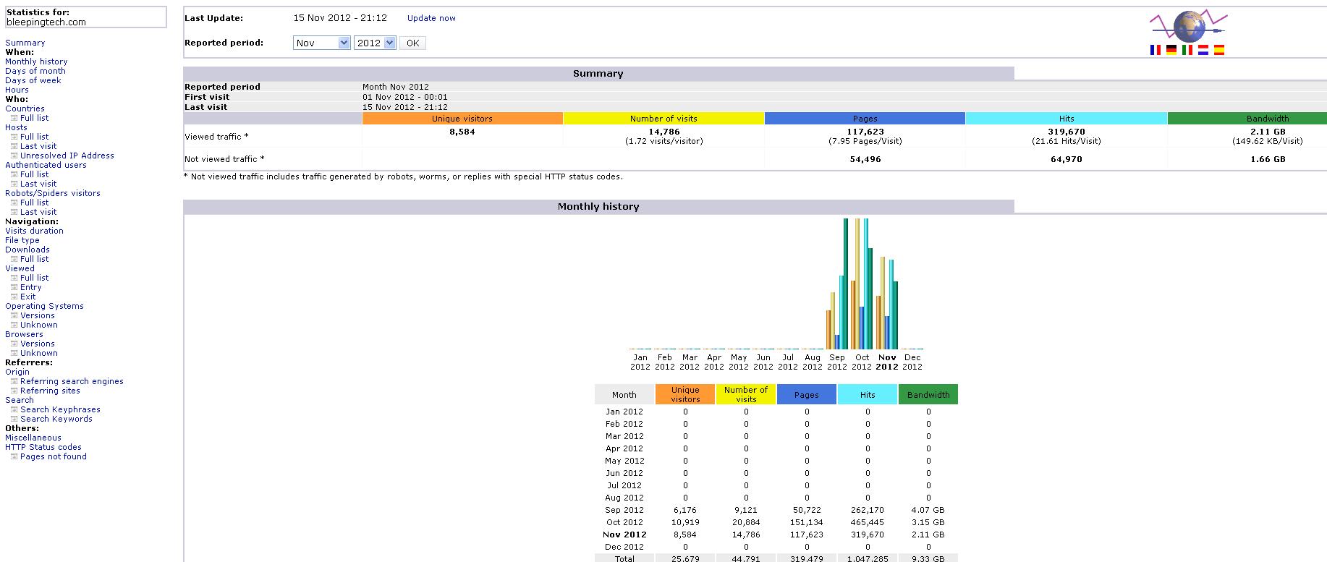Open the month dropdown showing Nov
The height and width of the screenshot is (562, 1327).
pyautogui.click(x=322, y=43)
